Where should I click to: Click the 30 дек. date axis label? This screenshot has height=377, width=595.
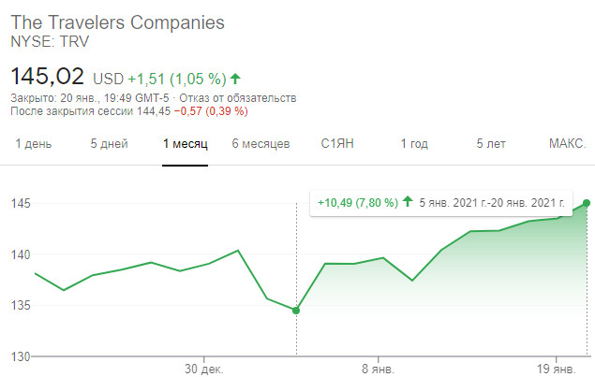pos(203,369)
